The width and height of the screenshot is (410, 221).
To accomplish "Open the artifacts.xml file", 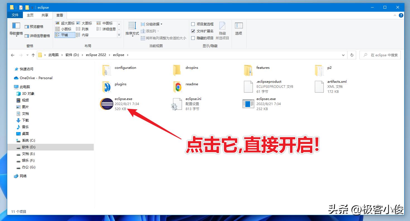I will [319, 87].
